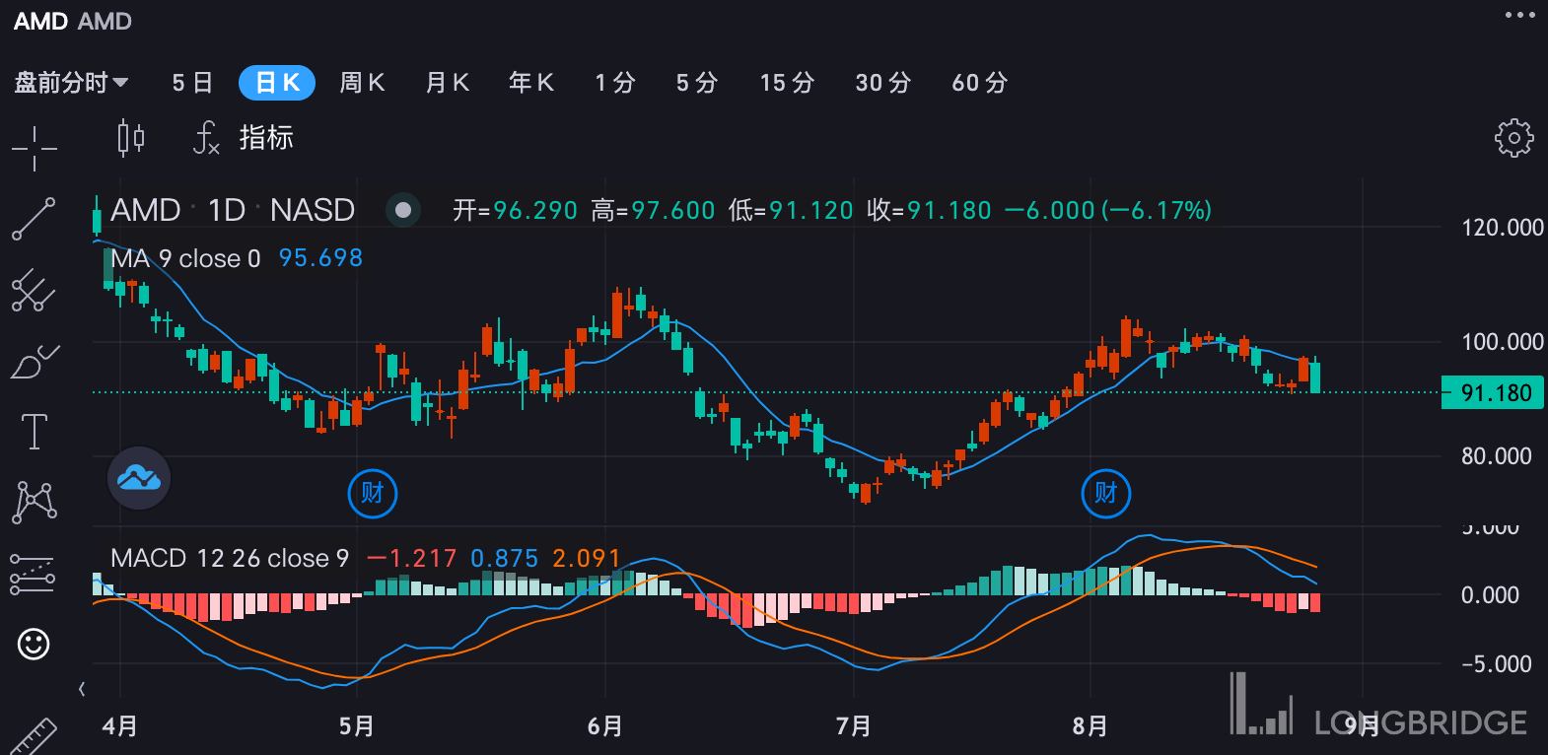Click the MACD histogram value −1.217
Viewport: 1548px width, 755px height.
coord(412,559)
